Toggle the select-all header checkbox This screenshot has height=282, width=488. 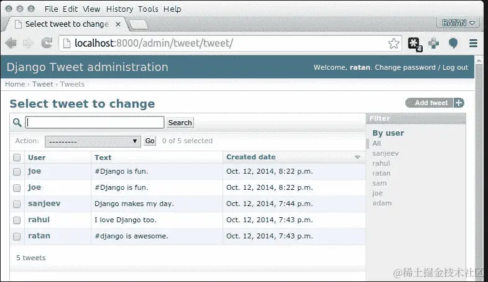[x=17, y=157]
